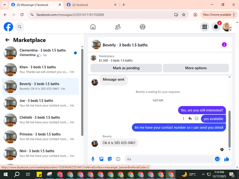
Task: Open the Chelsea conversation
Action: coord(40,120)
